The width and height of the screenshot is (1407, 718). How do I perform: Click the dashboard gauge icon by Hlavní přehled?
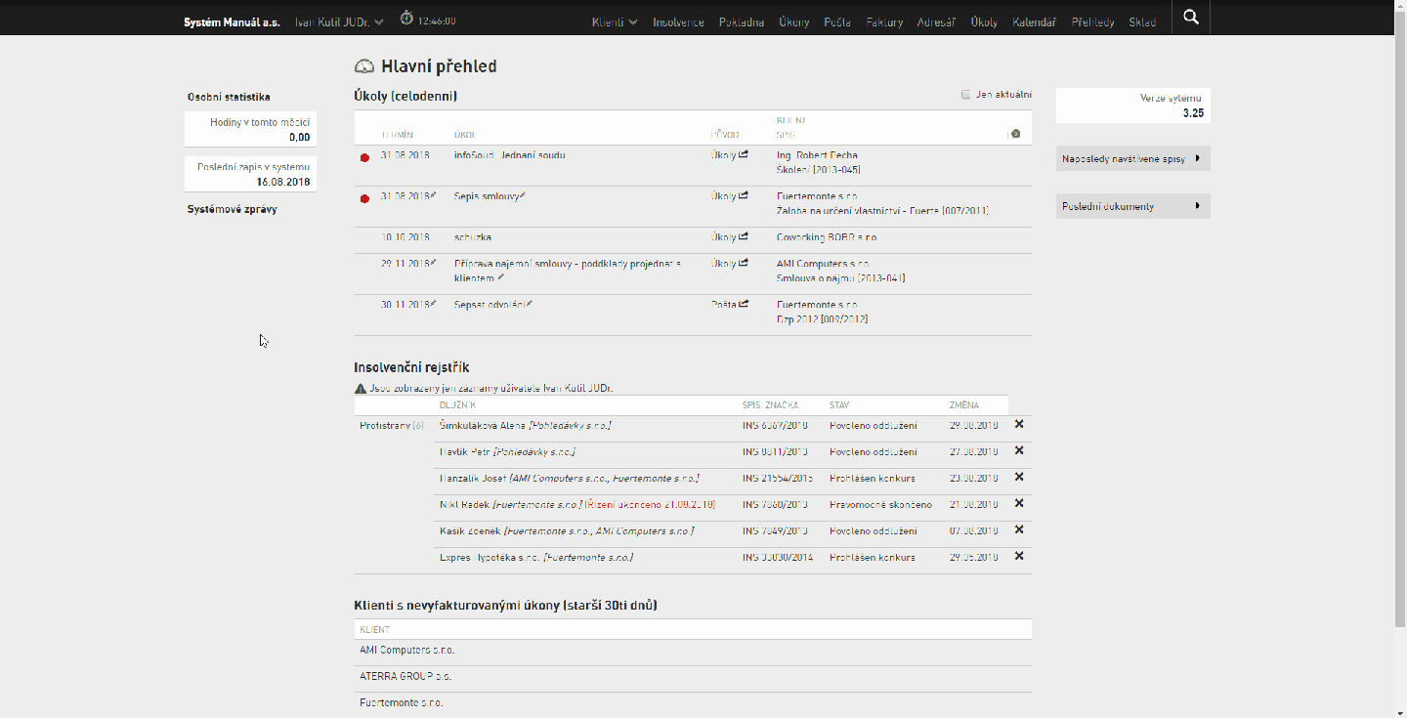pos(364,66)
